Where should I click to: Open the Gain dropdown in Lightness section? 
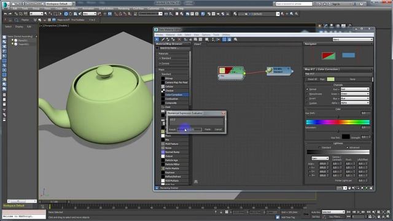(320, 158)
